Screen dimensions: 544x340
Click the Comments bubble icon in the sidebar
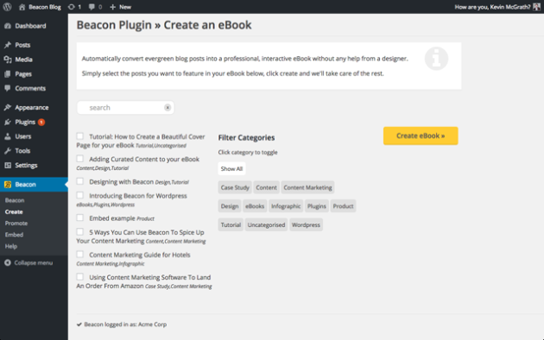click(8, 88)
